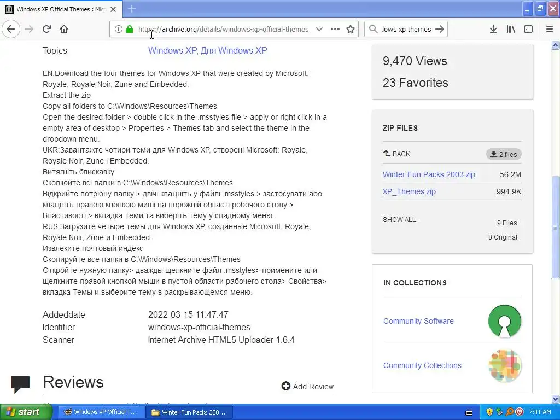Image resolution: width=560 pixels, height=420 pixels.
Task: Download all with the 2 files button
Action: 504,154
